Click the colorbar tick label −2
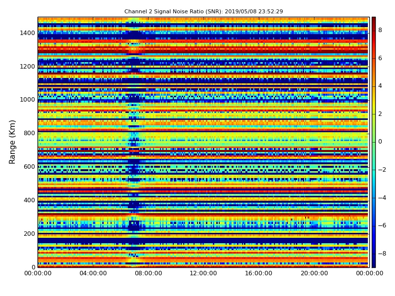Screen dimensions: 395x296 tap(382, 170)
